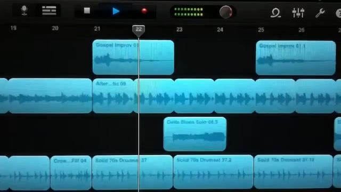Jump to bar 24 on the ruler
The height and width of the screenshot is (192, 341).
click(220, 30)
